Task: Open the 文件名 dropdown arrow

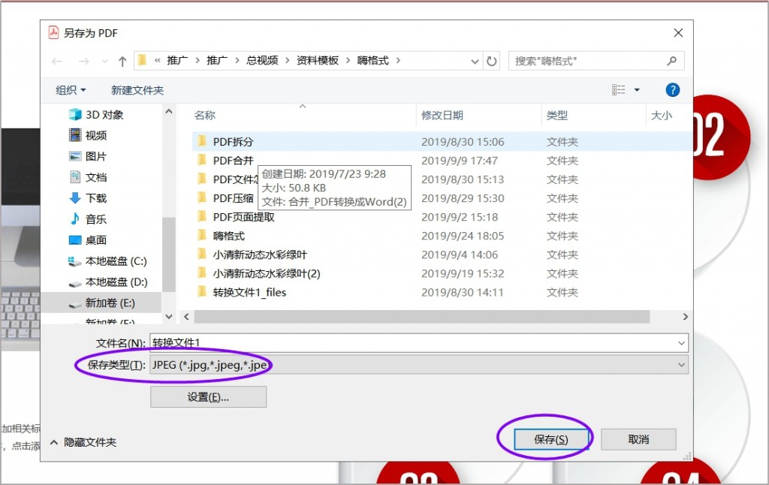Action: 681,343
